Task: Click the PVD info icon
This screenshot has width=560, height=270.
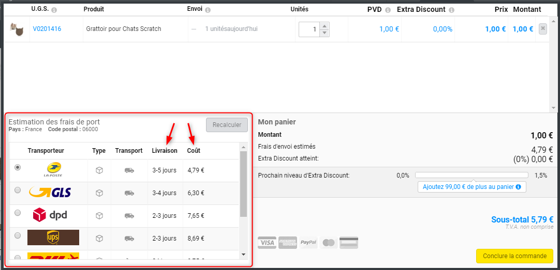Action: [x=388, y=10]
